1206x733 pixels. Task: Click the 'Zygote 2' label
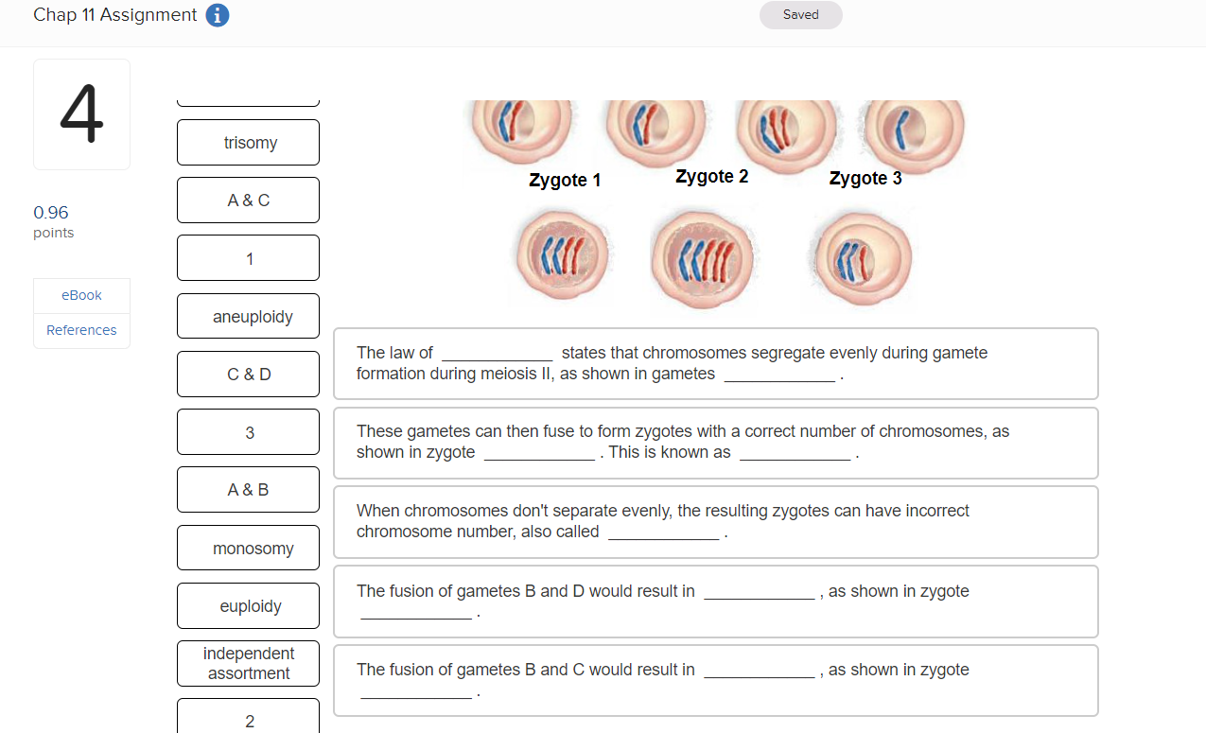click(x=712, y=177)
